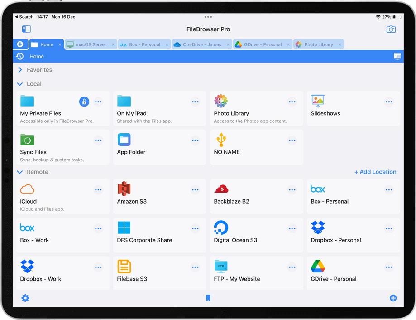
Task: Open more options for Filebase S3
Action: [195, 267]
